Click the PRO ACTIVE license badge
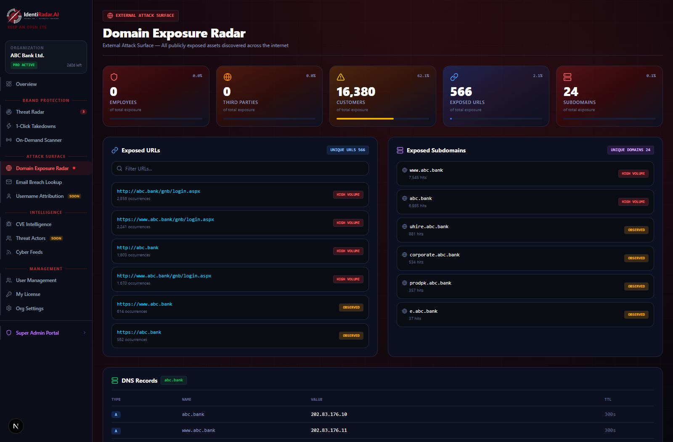This screenshot has width=673, height=442. tap(24, 65)
